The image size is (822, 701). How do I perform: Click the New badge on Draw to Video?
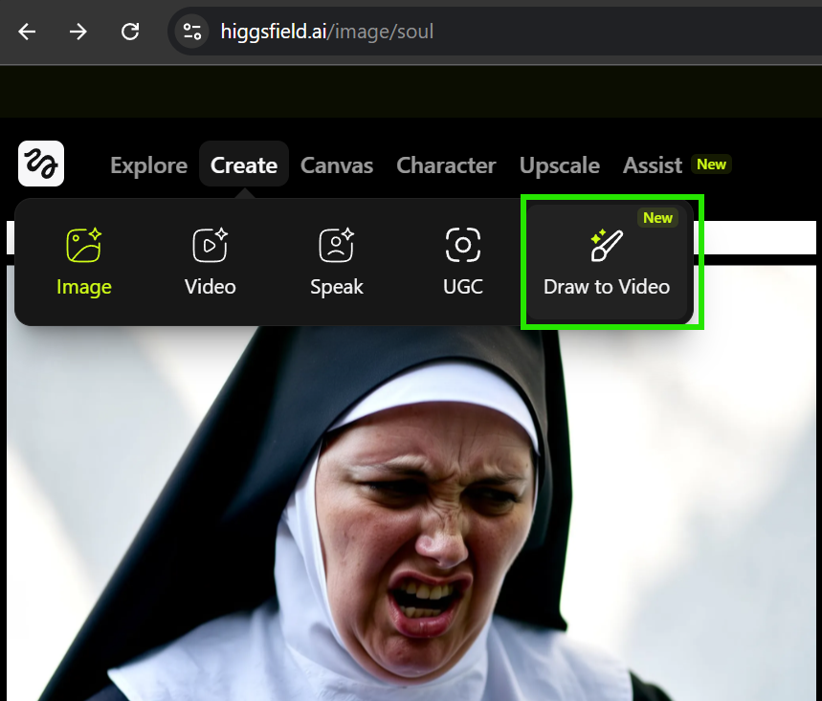pos(658,218)
